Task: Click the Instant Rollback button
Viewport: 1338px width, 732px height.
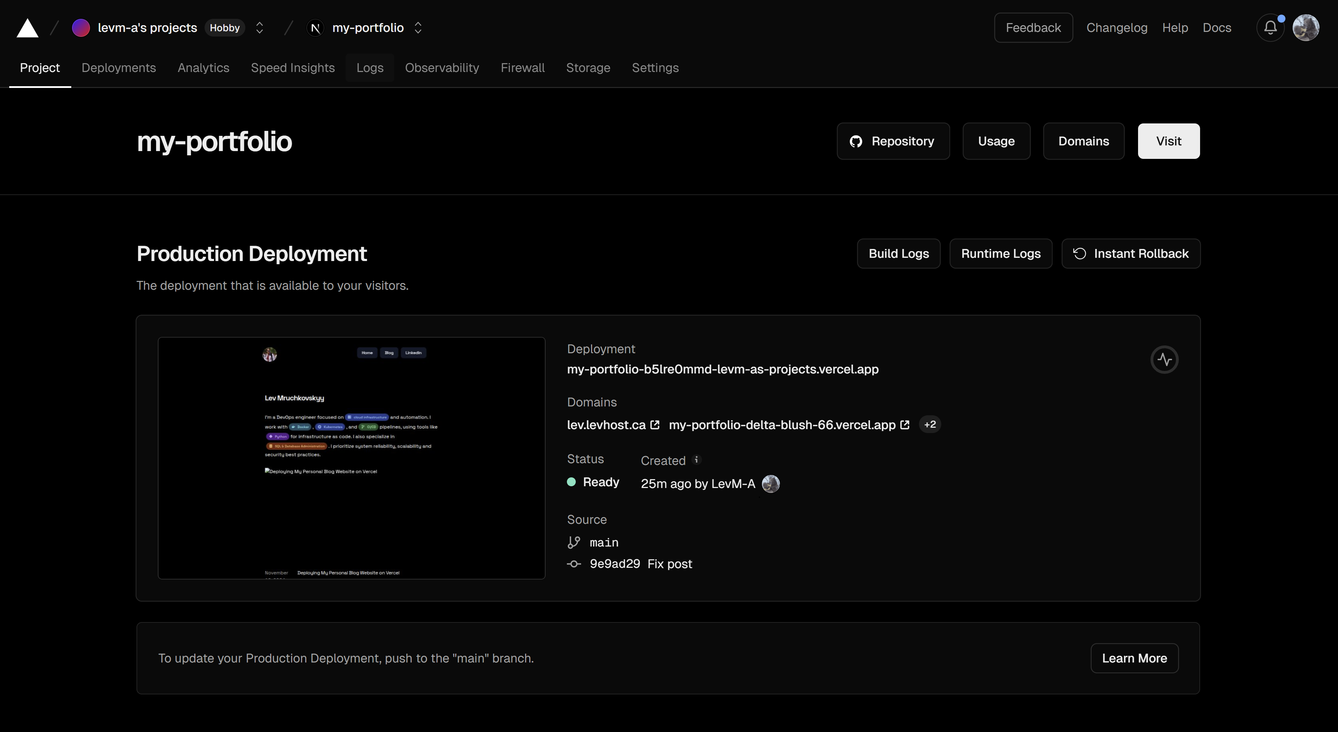Action: coord(1131,254)
